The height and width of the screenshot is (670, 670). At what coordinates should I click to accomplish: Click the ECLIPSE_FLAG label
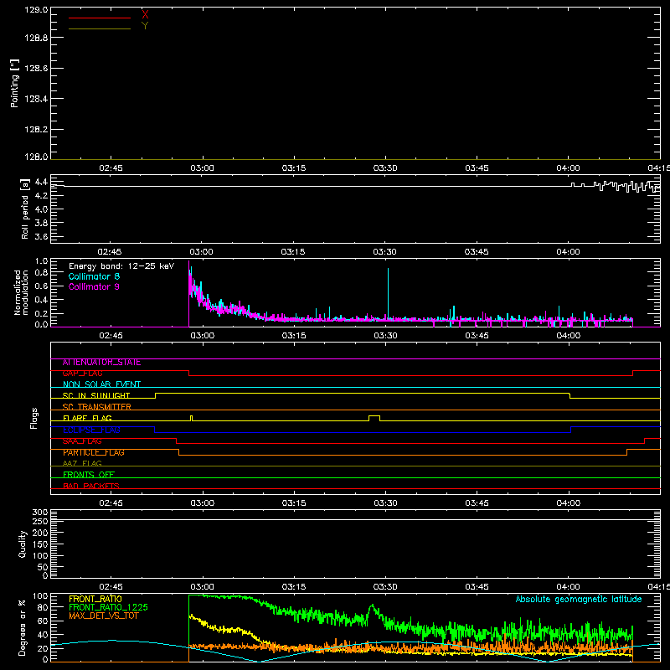click(x=91, y=430)
